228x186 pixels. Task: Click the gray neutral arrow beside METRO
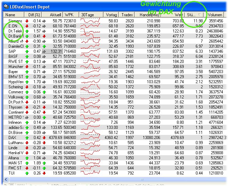pyautogui.click(x=27, y=117)
